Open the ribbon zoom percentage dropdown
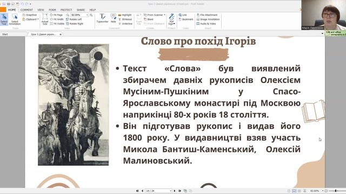346x194 pixels. click(x=87, y=15)
